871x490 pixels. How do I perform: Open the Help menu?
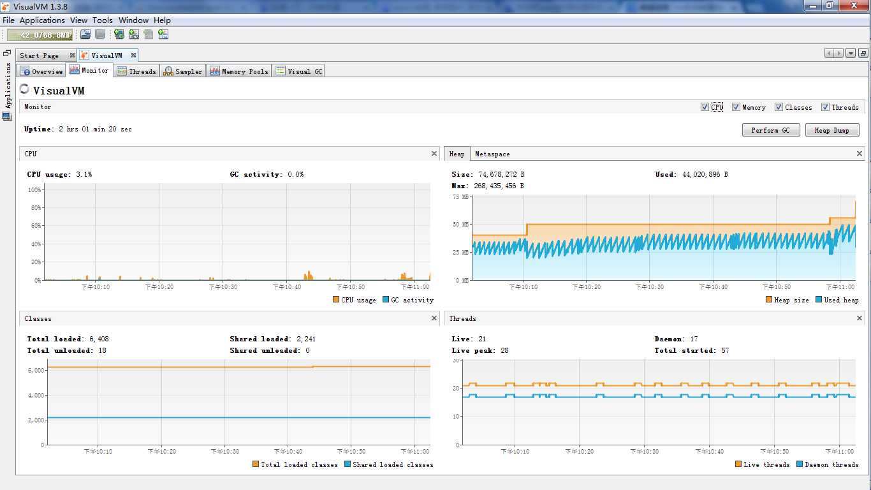click(162, 20)
